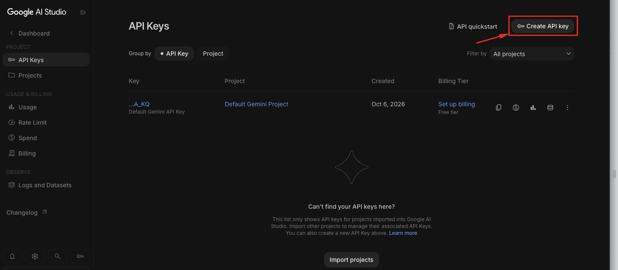Click the Google AI Studio logo
618x270 pixels.
point(37,12)
